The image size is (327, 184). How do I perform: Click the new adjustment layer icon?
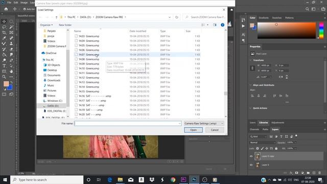pos(302,173)
